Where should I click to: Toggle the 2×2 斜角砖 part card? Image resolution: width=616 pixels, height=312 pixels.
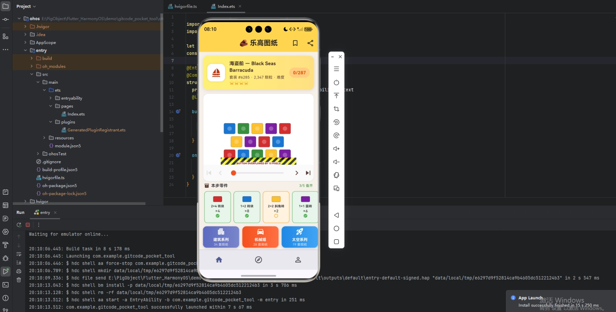coord(276,207)
